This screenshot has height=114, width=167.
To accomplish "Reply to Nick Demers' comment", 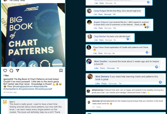I will [104, 83].
